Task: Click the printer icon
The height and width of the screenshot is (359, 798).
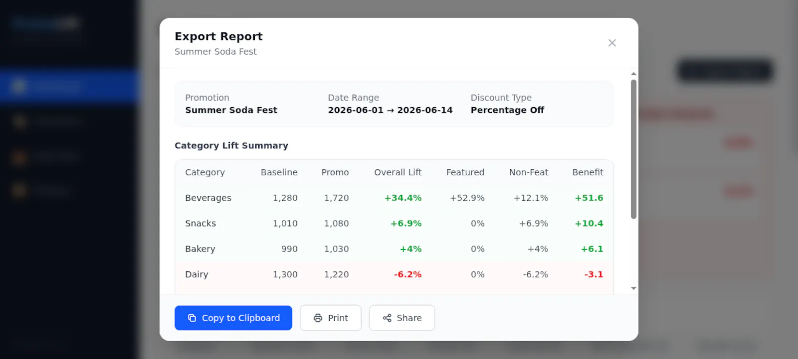Action: tap(318, 318)
